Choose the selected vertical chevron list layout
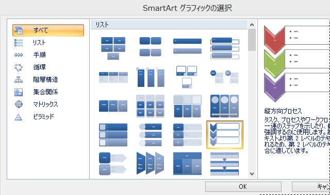 pyautogui.click(x=225, y=135)
